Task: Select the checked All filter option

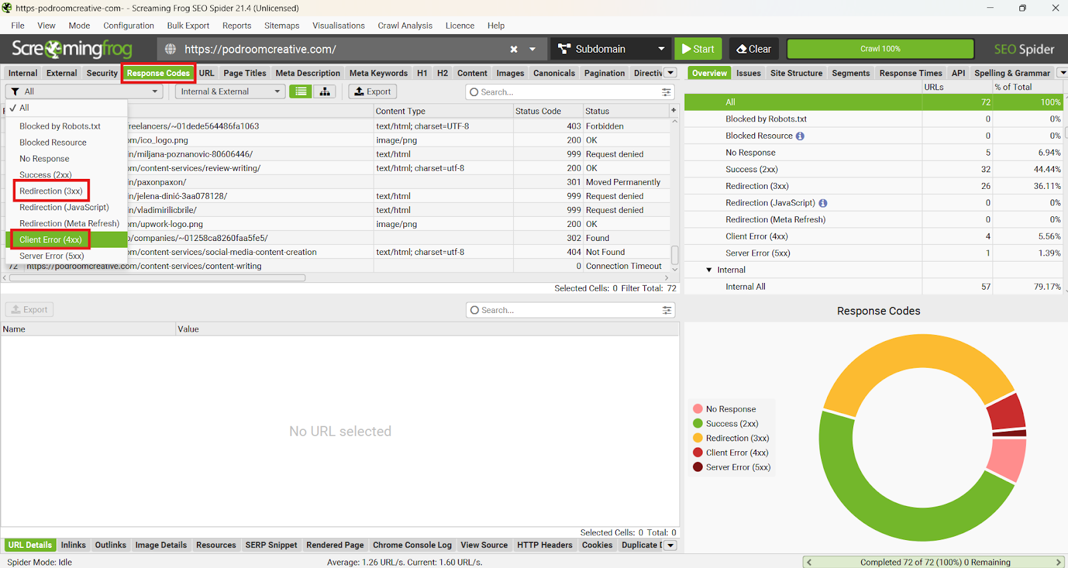Action: (67, 107)
